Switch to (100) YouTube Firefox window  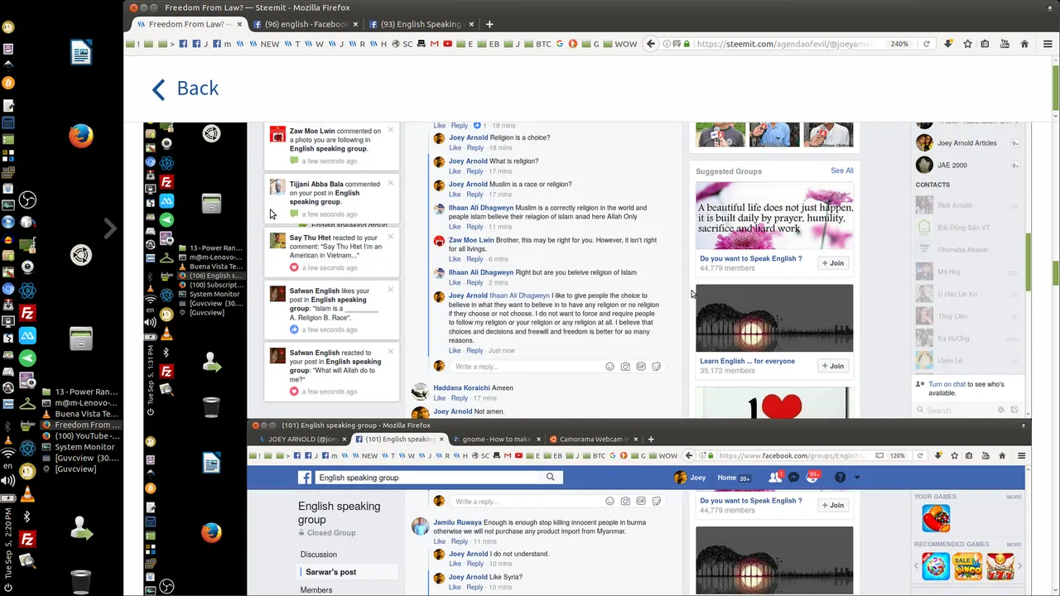click(x=79, y=435)
